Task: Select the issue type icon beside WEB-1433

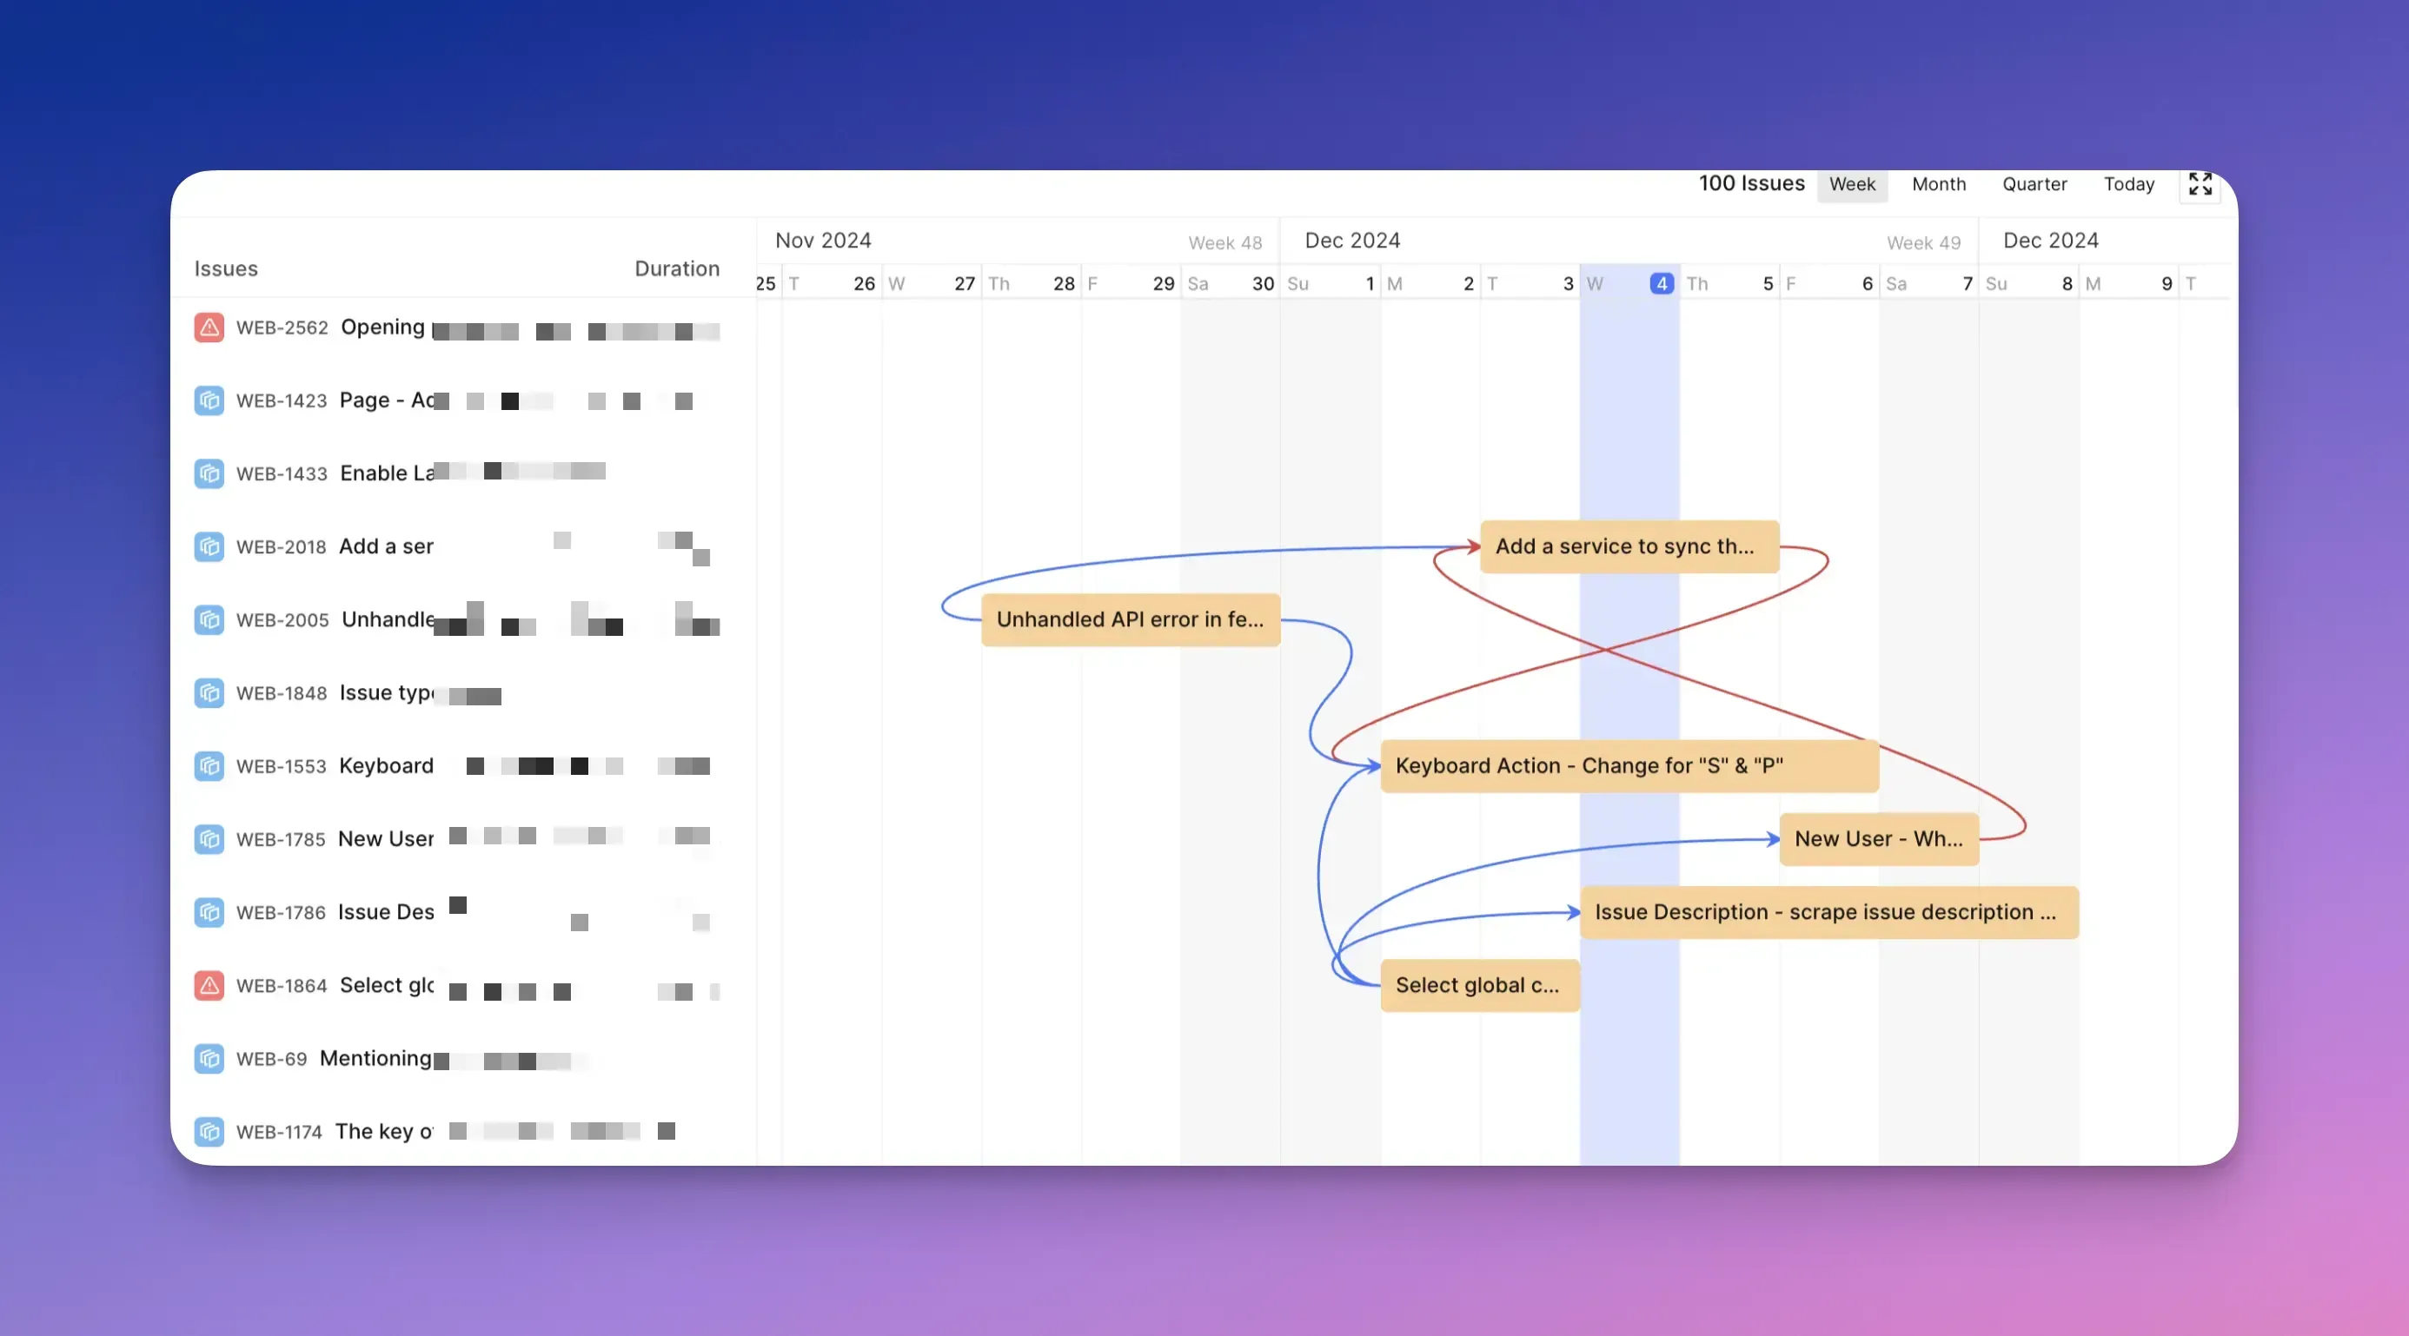Action: point(209,474)
